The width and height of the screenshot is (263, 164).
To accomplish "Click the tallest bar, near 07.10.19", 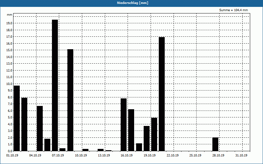I will point(55,85).
